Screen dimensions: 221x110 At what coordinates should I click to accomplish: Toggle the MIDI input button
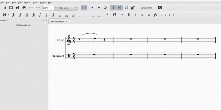[84, 8]
